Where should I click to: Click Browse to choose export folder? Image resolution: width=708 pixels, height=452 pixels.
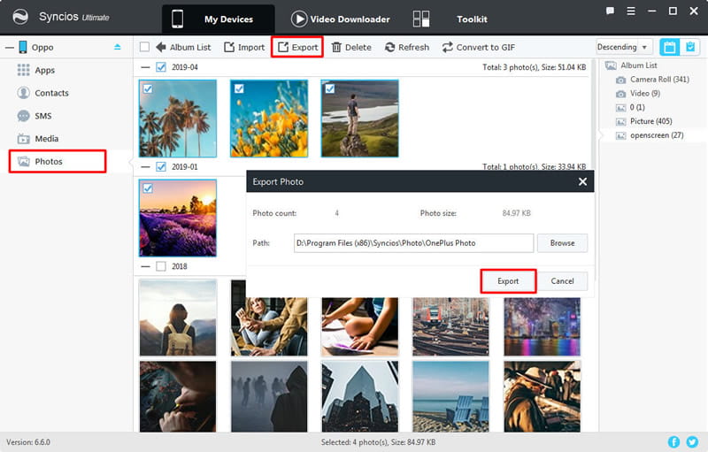coord(562,243)
